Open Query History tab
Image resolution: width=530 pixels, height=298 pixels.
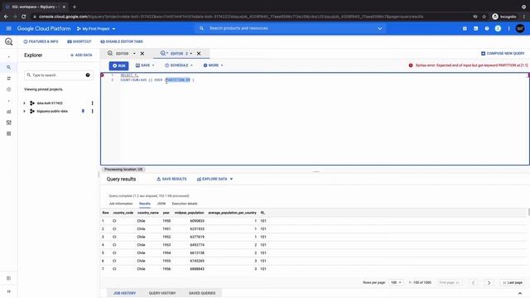[x=162, y=293]
